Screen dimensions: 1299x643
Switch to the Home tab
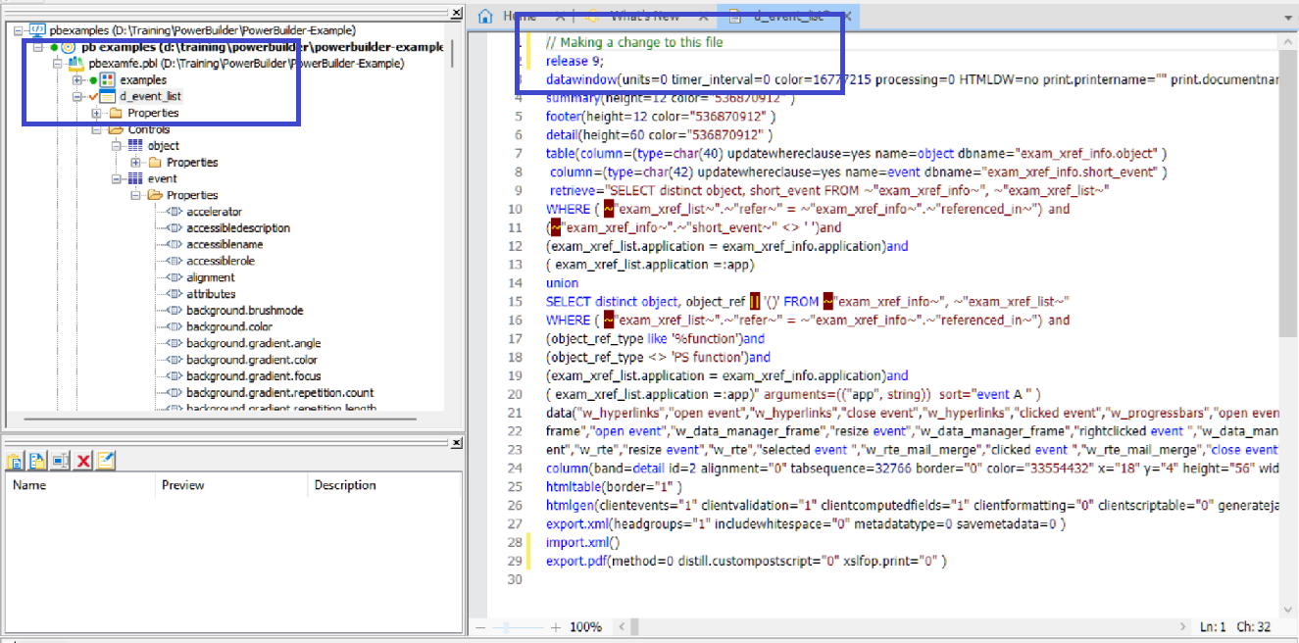tap(521, 16)
